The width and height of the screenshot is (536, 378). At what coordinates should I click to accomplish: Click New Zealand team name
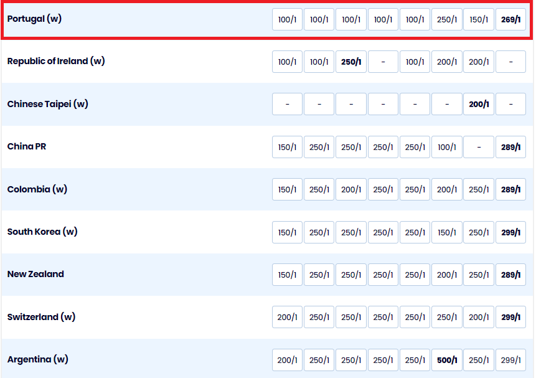click(35, 274)
